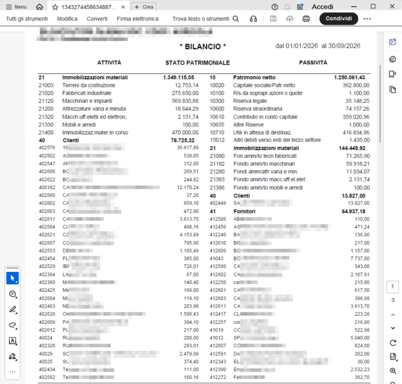Select the add comment tool
Screen dimensions: 402x384
point(12,294)
